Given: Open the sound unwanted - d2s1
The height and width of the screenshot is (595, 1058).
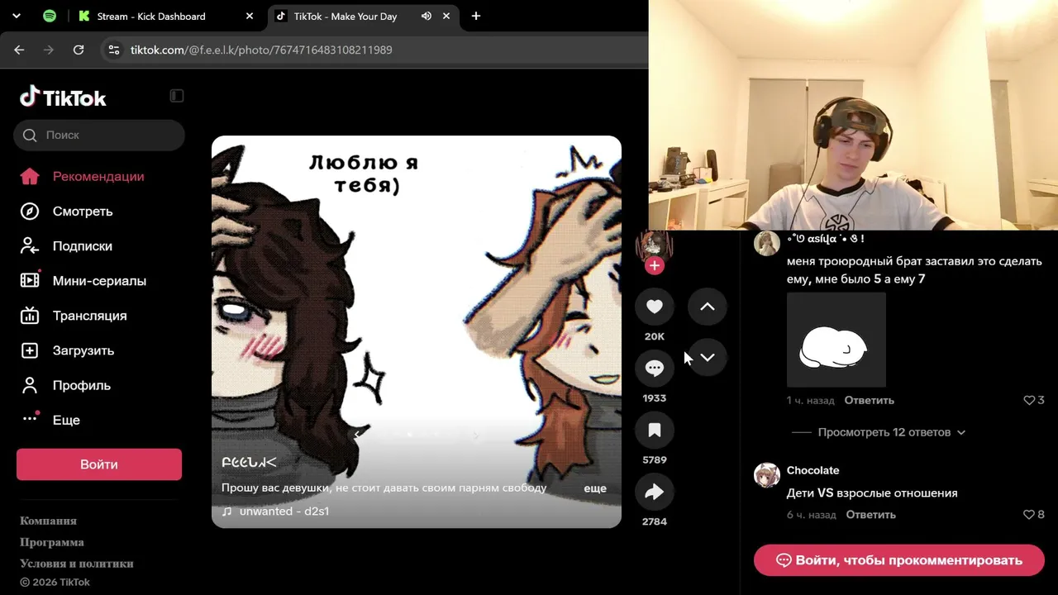Looking at the screenshot, I should coord(284,512).
